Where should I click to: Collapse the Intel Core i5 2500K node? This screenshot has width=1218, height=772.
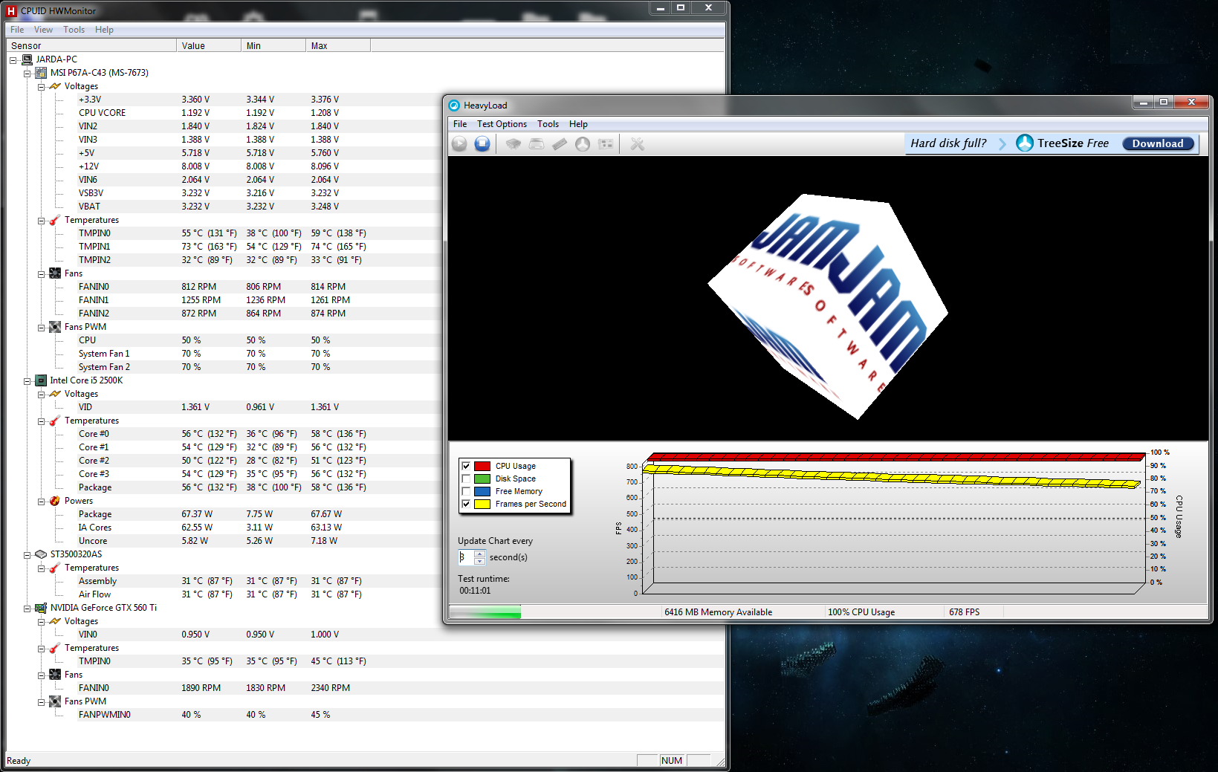pyautogui.click(x=27, y=380)
